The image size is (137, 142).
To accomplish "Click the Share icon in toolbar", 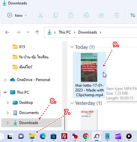I will click(101, 15).
